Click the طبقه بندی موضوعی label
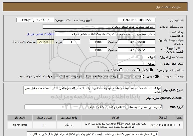The height and width of the screenshot is (136, 193). pyautogui.click(x=170, y=70)
